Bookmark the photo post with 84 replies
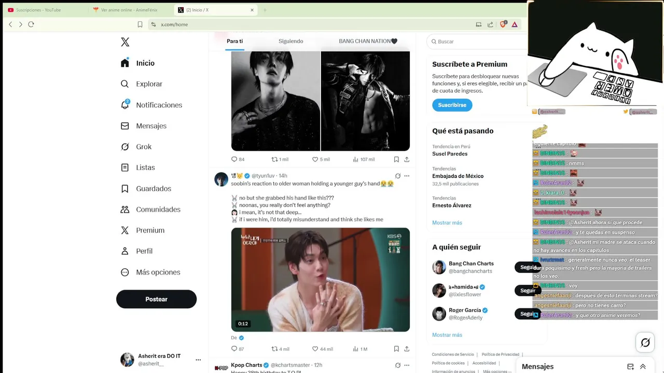The image size is (664, 373). [396, 159]
